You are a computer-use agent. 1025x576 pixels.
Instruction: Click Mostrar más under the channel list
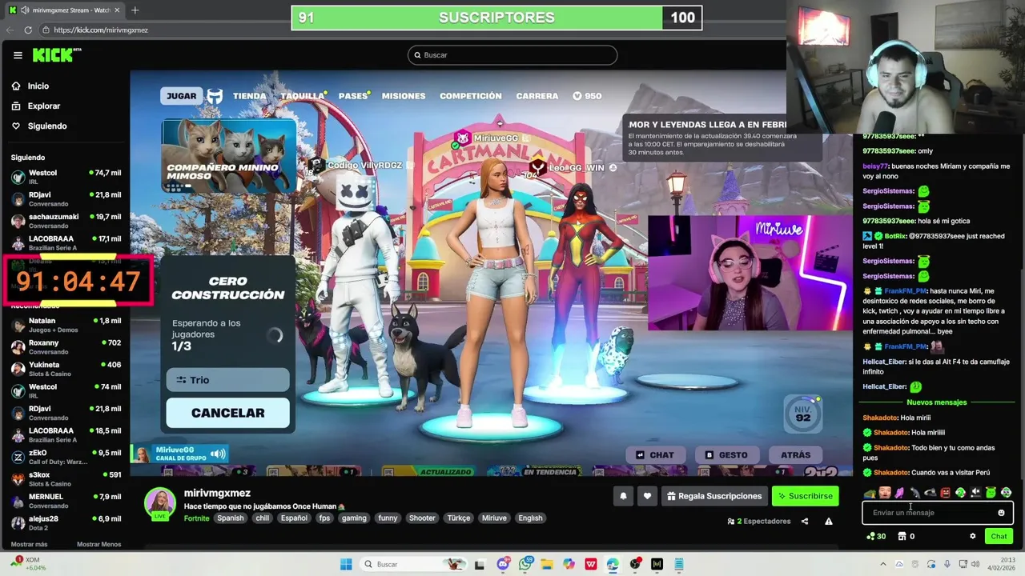coord(30,544)
